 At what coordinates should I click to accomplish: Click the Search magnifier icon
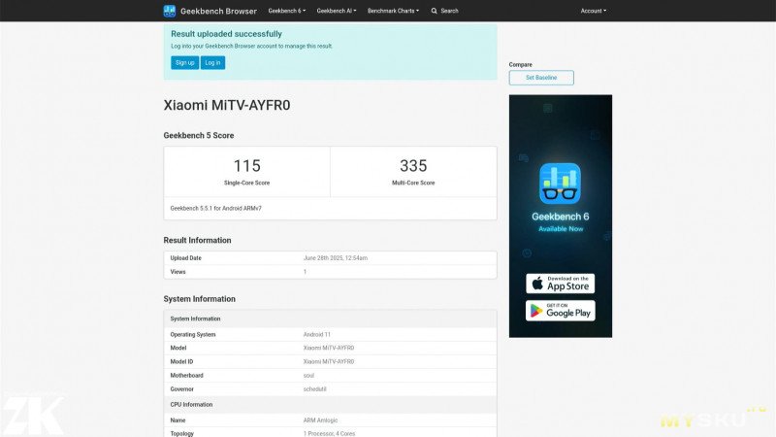[x=434, y=11]
